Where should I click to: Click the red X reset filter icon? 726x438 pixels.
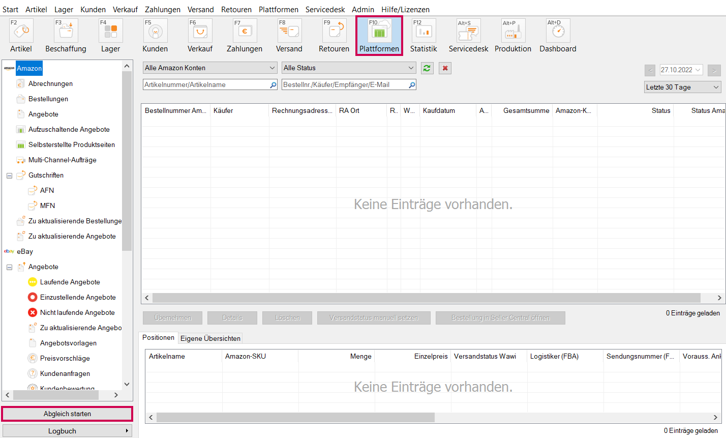click(x=445, y=68)
